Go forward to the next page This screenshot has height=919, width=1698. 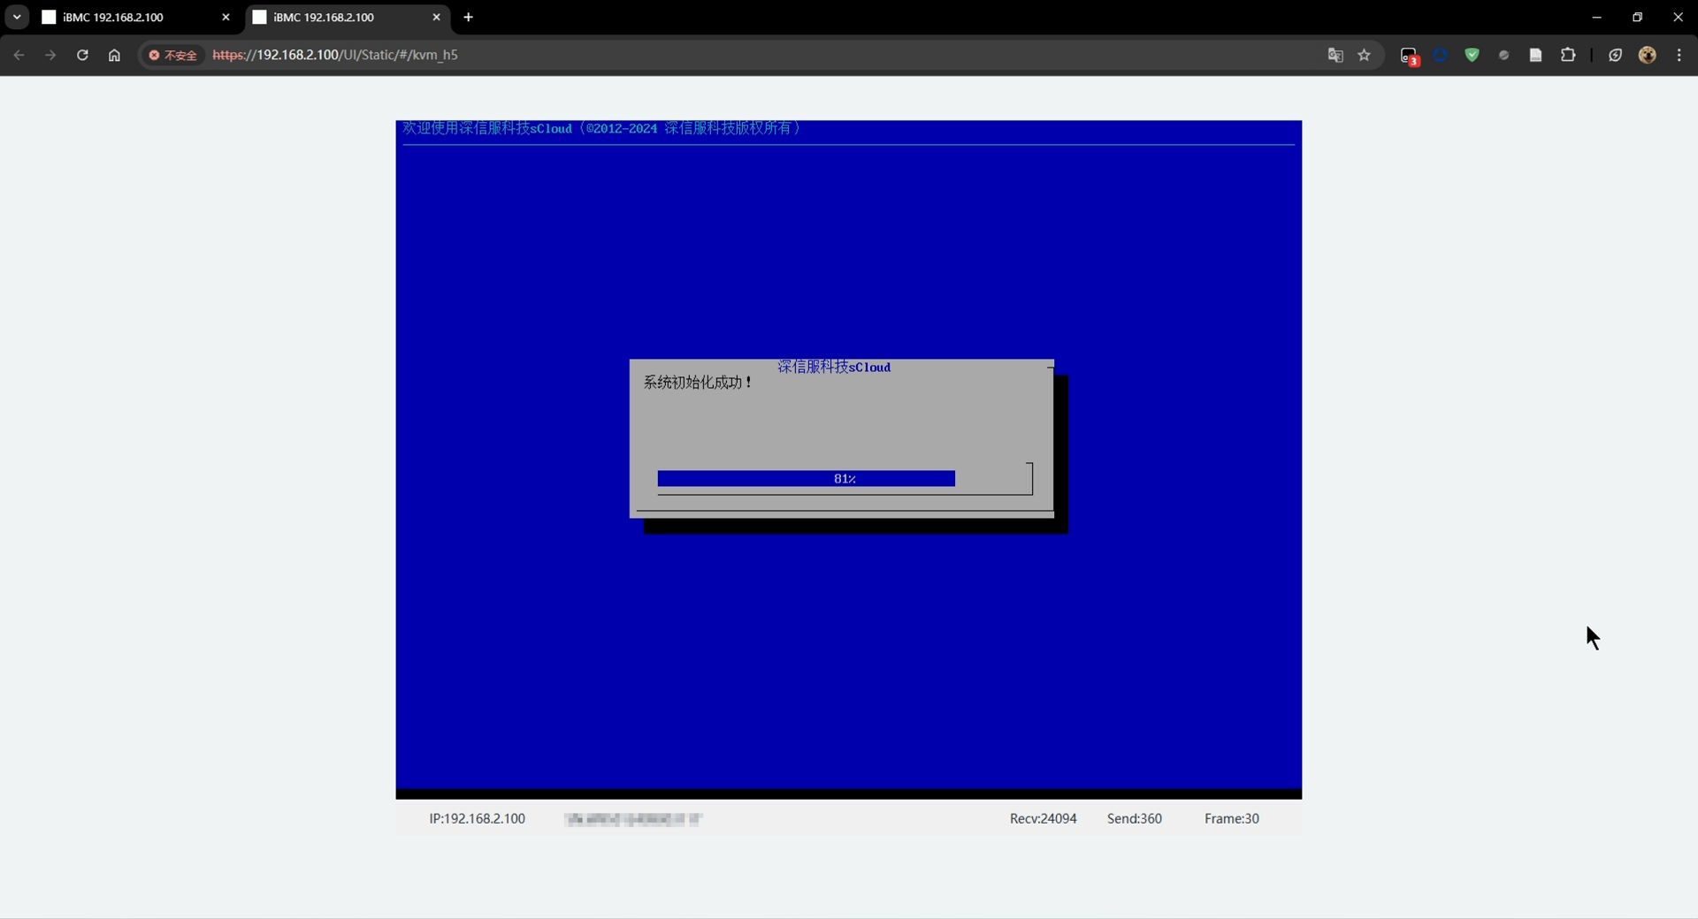coord(50,55)
